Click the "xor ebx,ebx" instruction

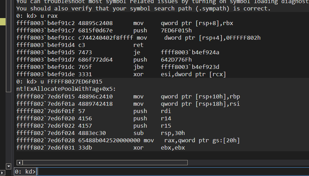159,148
